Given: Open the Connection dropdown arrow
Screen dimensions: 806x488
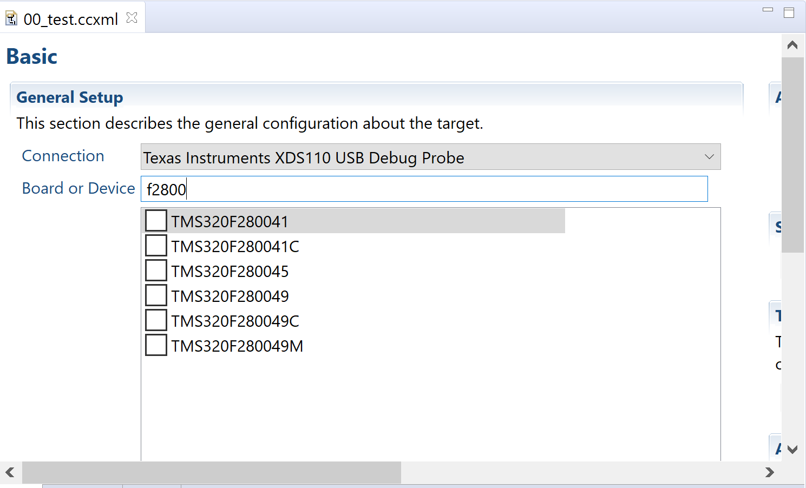Looking at the screenshot, I should click(x=709, y=157).
